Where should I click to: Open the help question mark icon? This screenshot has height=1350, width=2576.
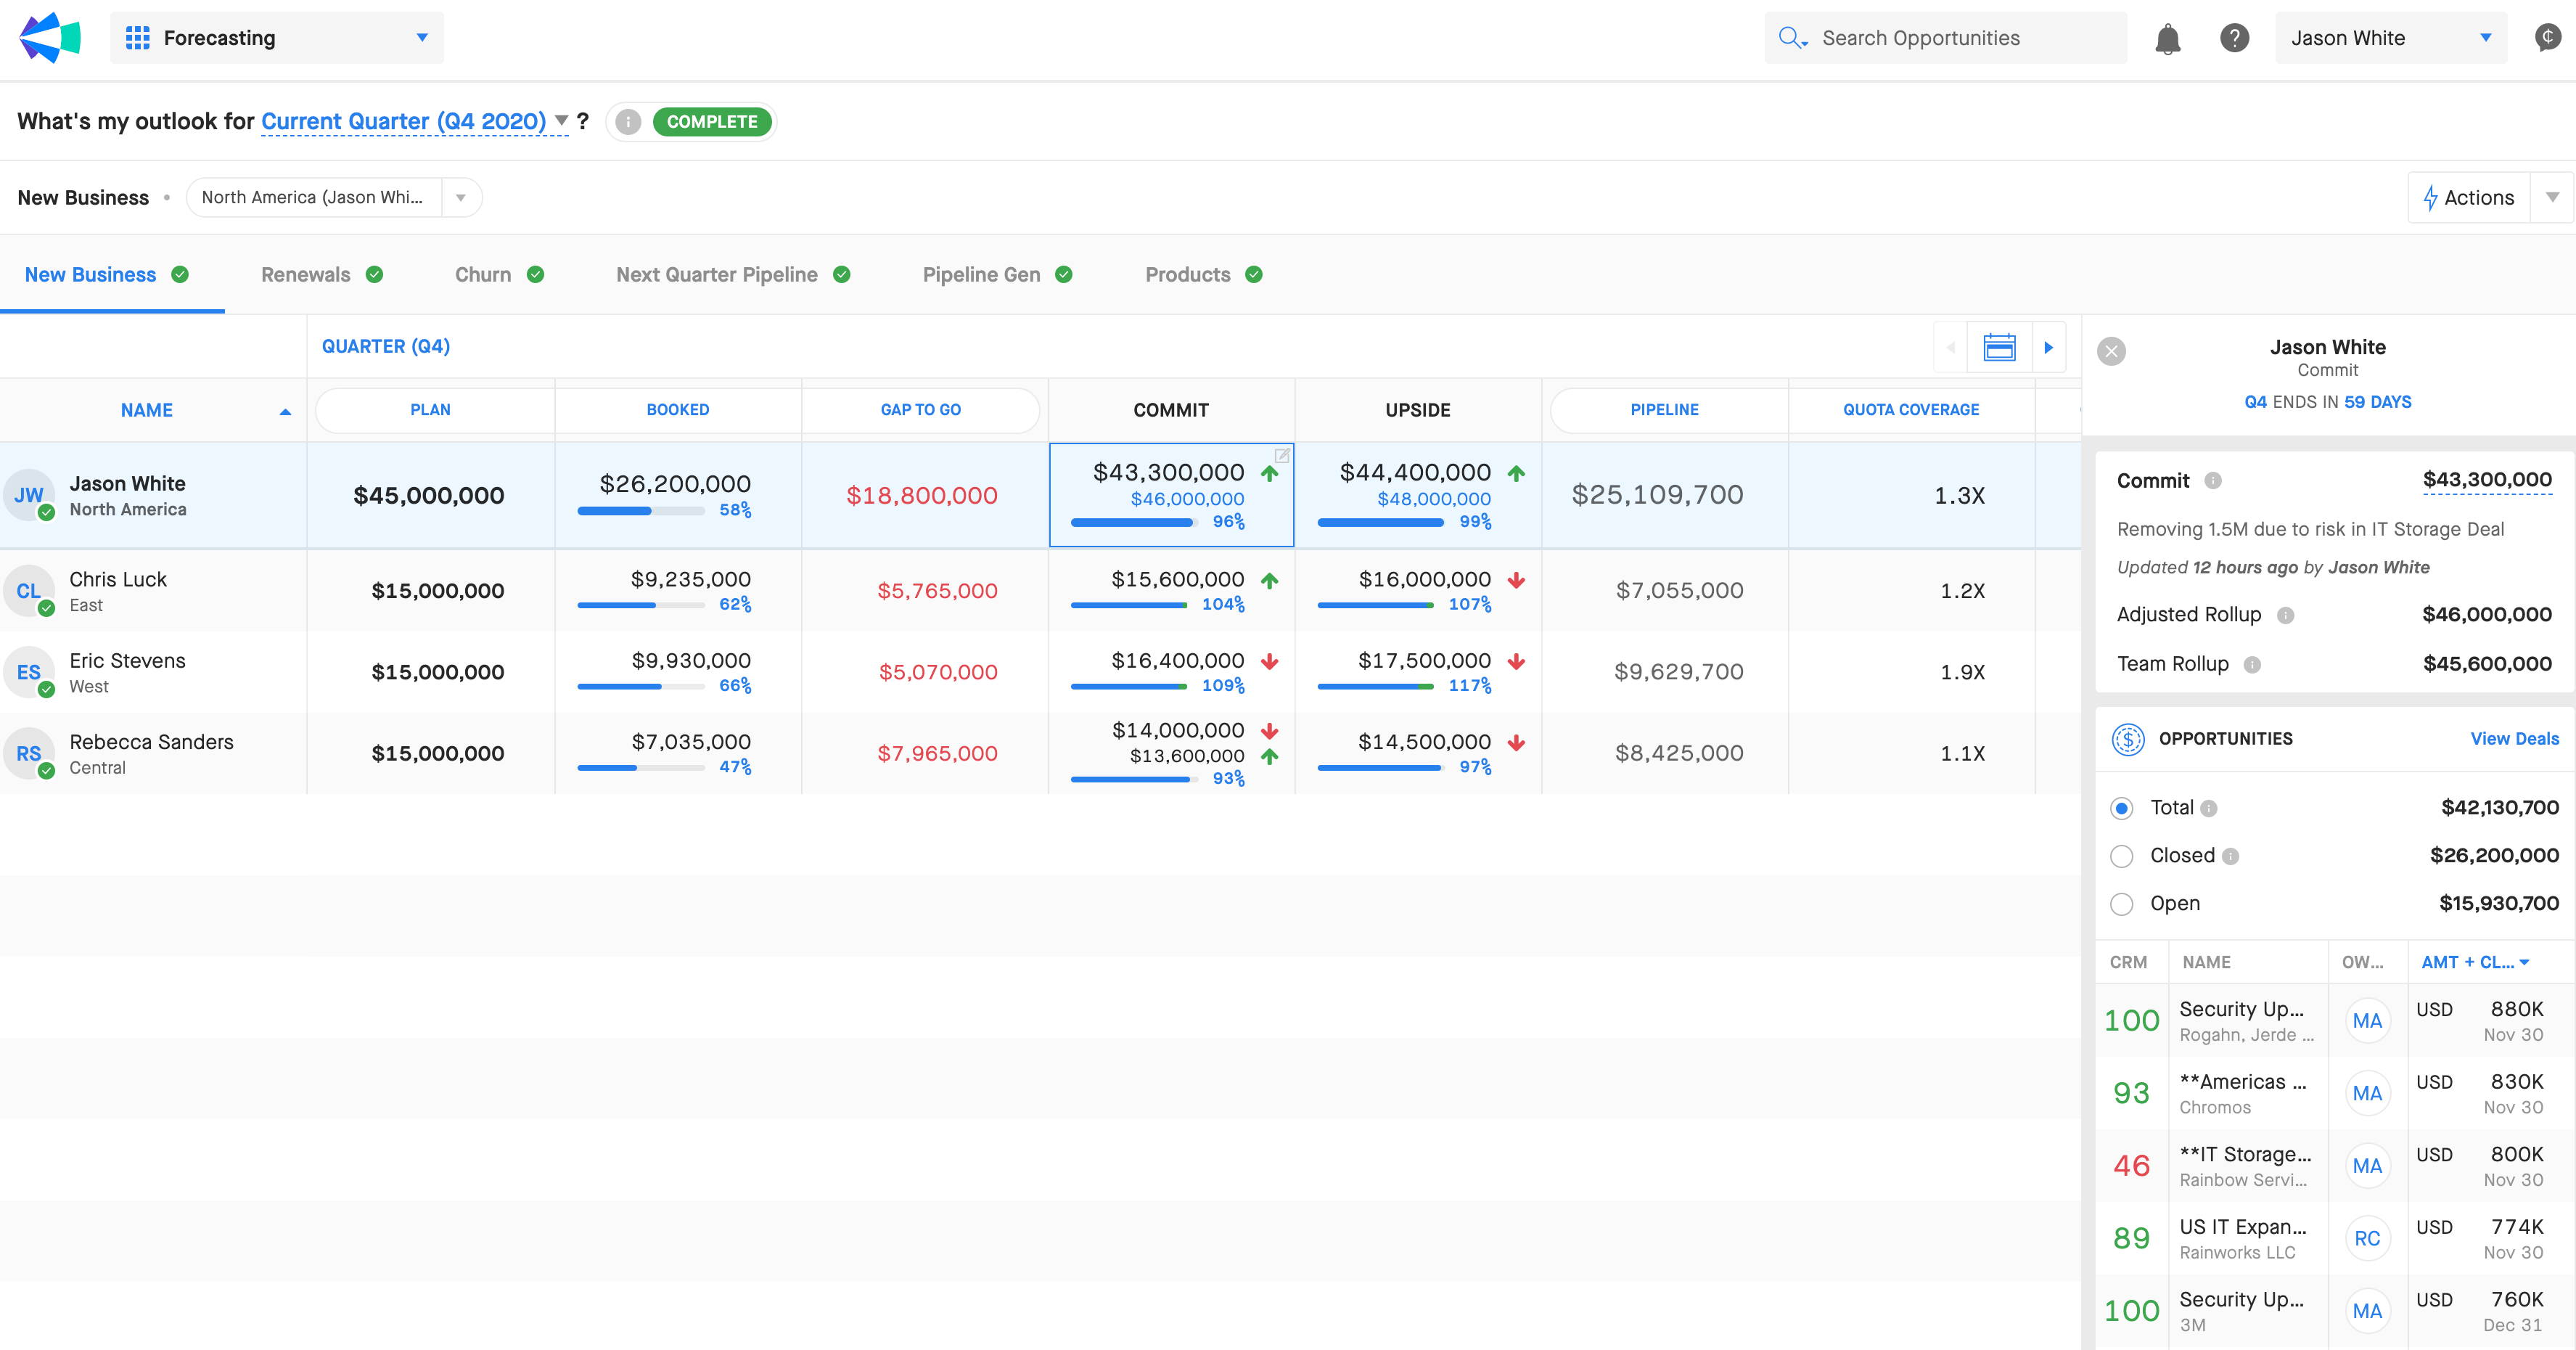point(2234,38)
